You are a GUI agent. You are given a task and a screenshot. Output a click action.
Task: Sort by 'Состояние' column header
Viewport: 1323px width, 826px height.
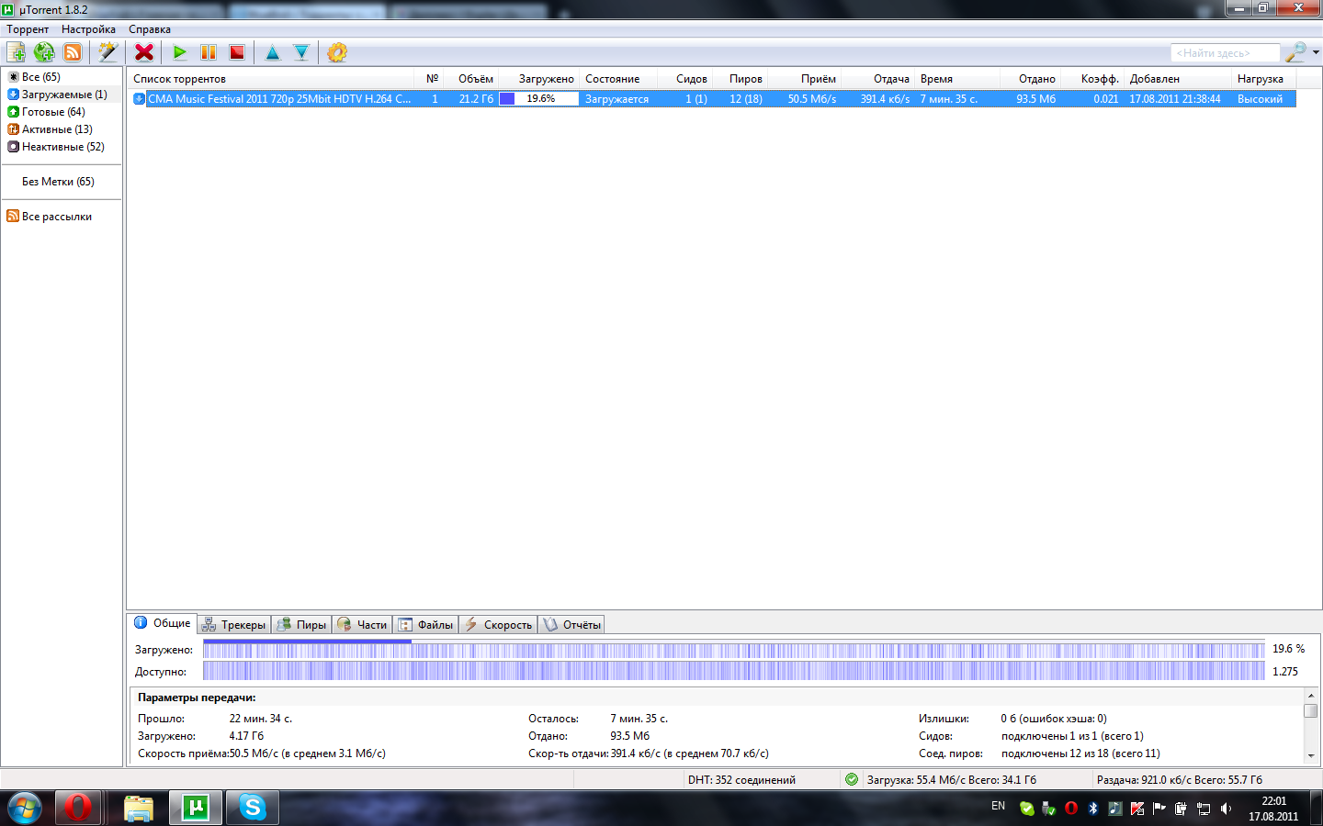click(x=619, y=79)
